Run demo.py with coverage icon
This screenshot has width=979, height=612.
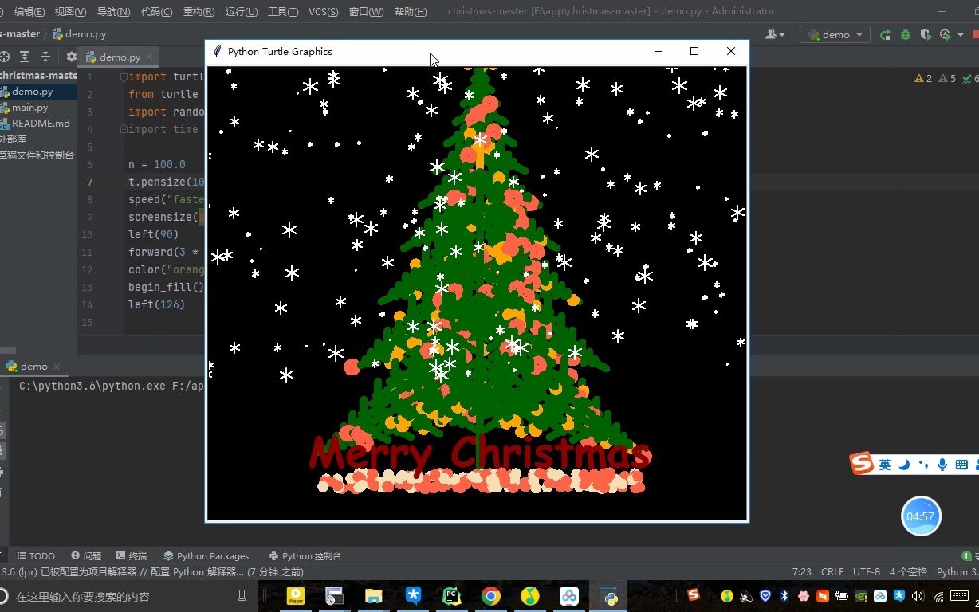point(925,34)
